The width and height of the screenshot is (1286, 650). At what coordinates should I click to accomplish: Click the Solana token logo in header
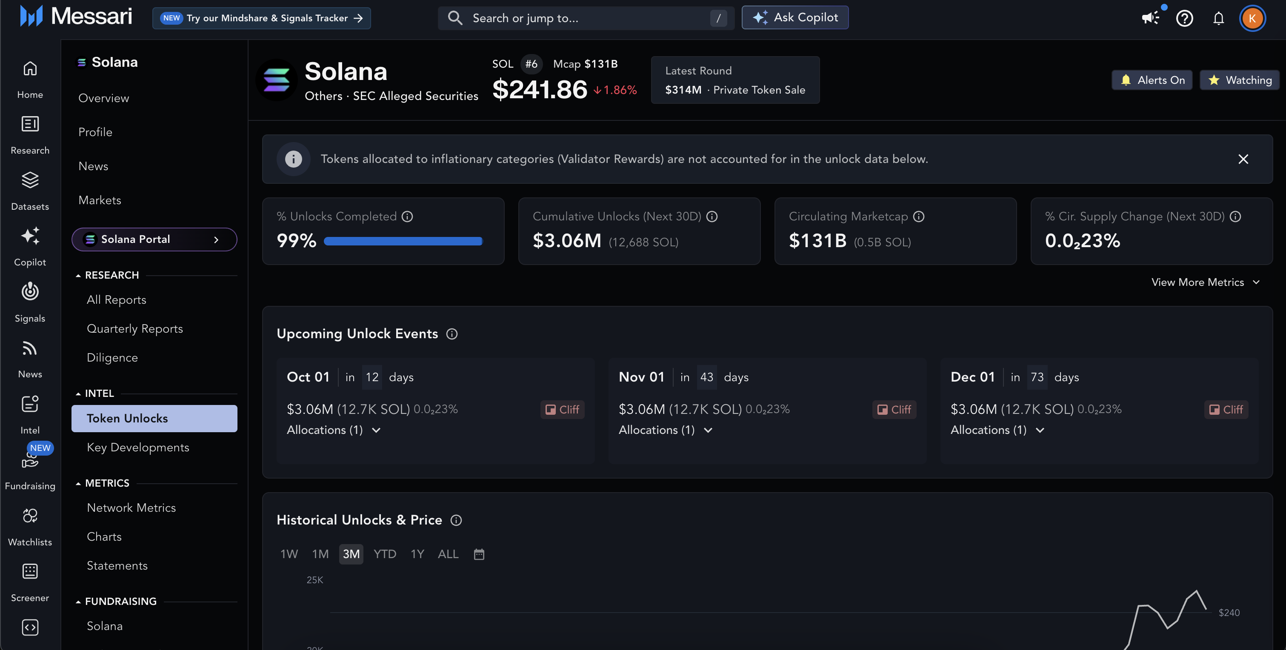(x=276, y=80)
